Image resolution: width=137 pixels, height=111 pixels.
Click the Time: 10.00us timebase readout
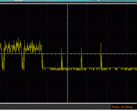122,107
